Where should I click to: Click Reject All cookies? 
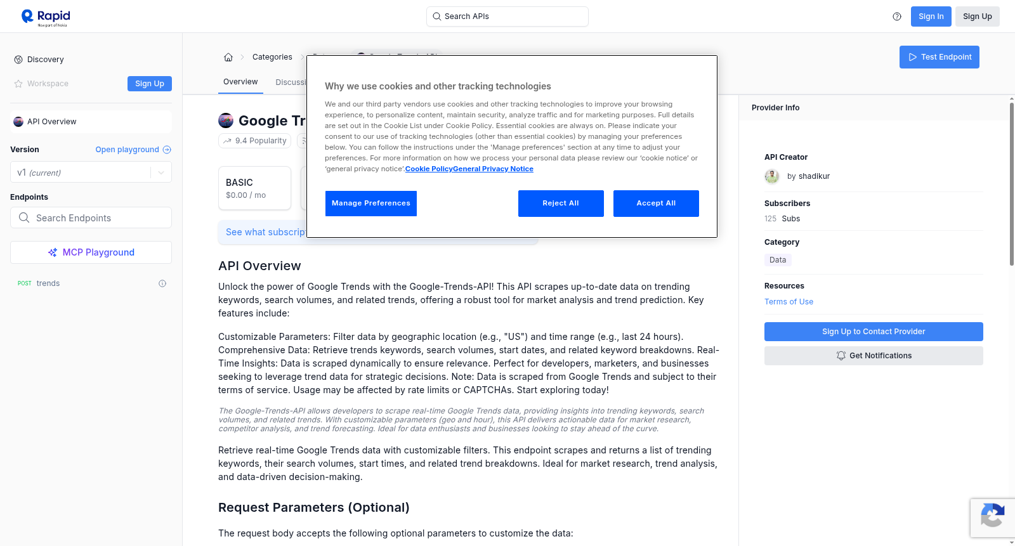(561, 204)
